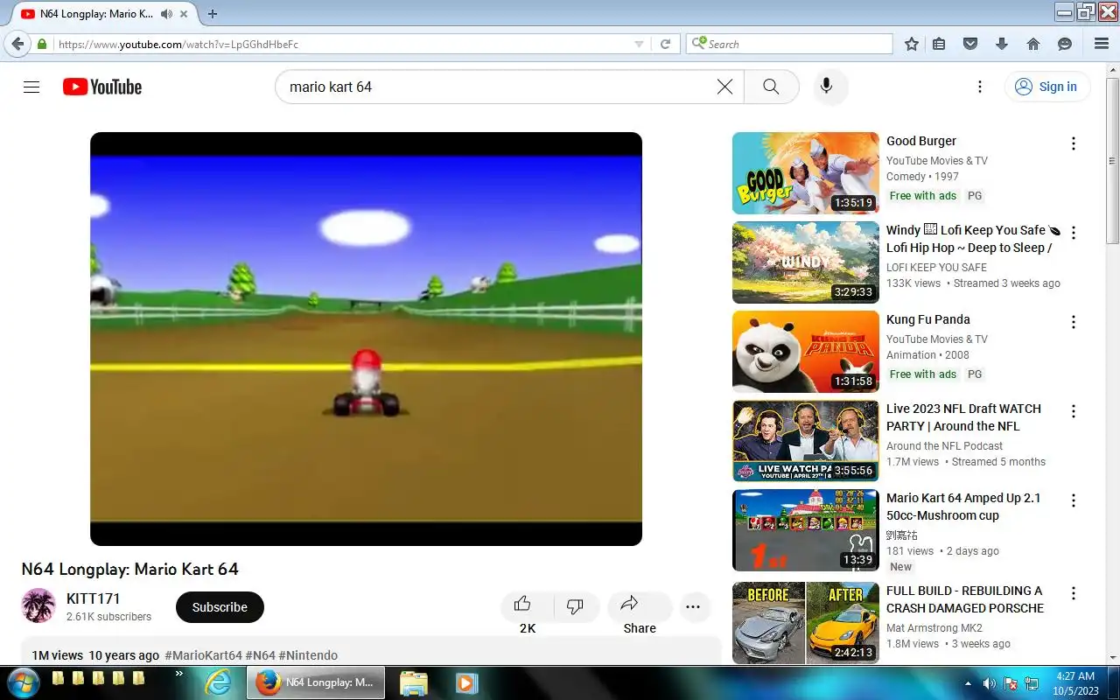Open options for Mario Kart 64 Amped Up
The width and height of the screenshot is (1120, 700).
tap(1074, 500)
